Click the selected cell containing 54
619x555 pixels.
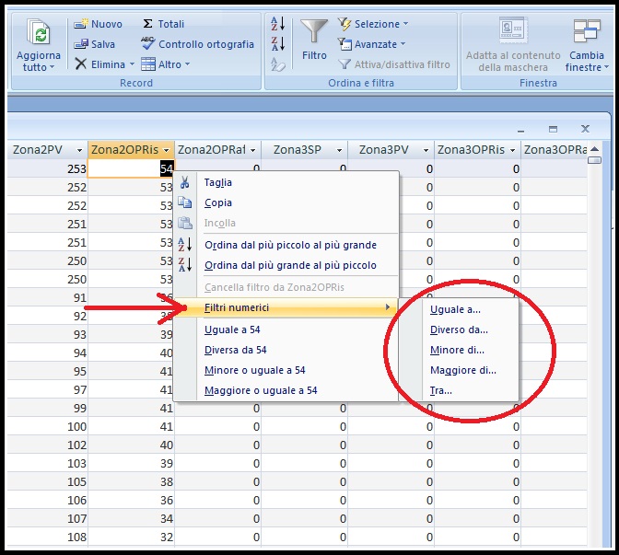131,168
